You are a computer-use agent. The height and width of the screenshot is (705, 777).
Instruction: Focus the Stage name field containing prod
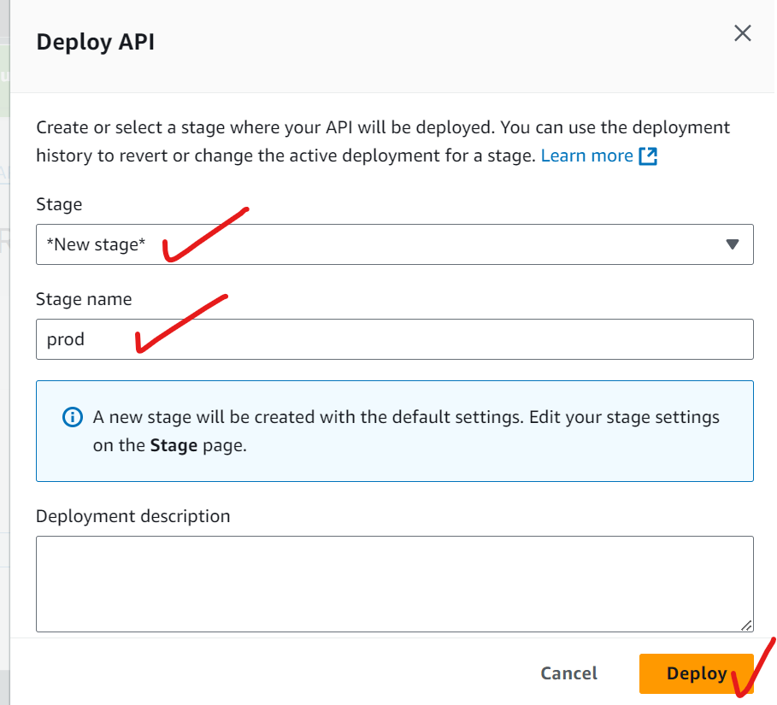[x=393, y=339]
